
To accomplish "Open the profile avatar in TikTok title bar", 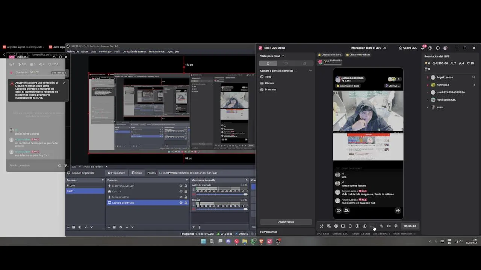I will pyautogui.click(x=445, y=48).
